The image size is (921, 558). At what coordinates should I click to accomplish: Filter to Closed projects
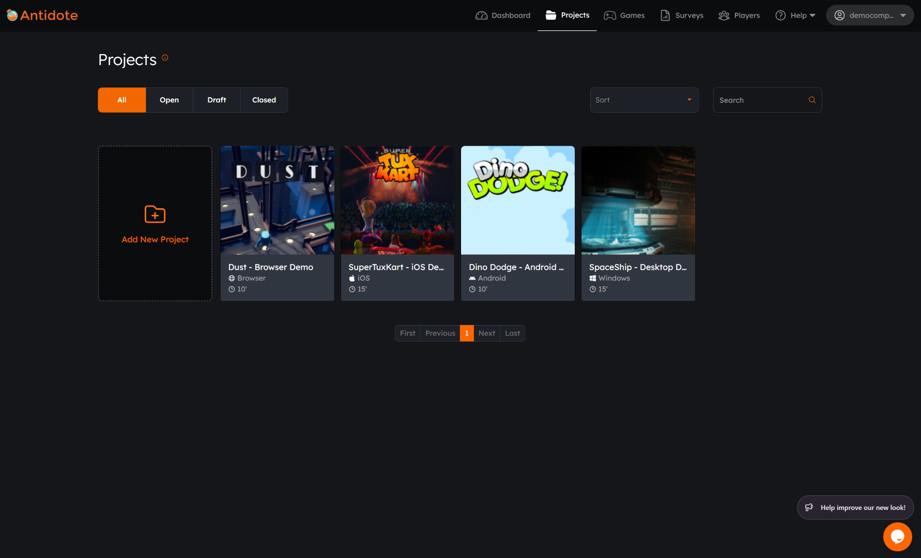pyautogui.click(x=264, y=100)
